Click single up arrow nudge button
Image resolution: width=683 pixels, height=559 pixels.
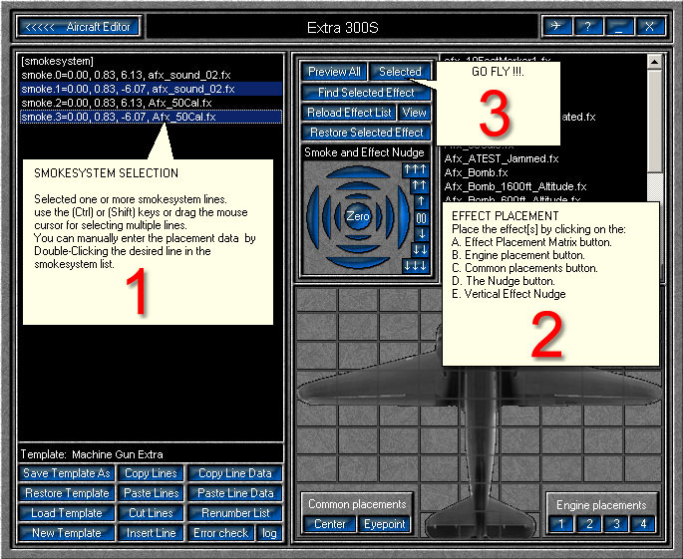pyautogui.click(x=421, y=201)
